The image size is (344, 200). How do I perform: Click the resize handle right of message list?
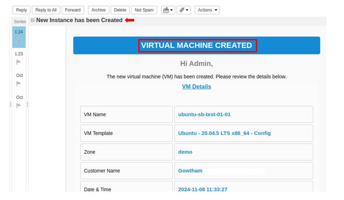coord(27,104)
